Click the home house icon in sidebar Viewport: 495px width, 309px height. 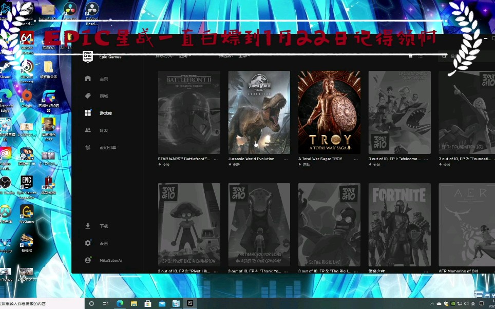(x=88, y=79)
